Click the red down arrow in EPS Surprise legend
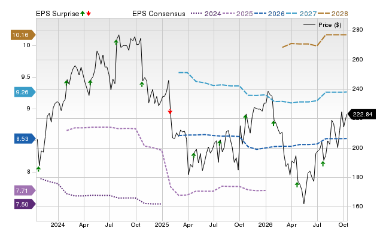 click(89, 13)
